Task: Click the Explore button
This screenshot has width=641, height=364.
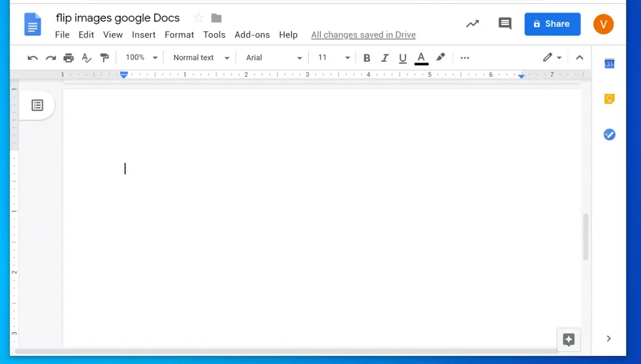Action: coord(568,340)
